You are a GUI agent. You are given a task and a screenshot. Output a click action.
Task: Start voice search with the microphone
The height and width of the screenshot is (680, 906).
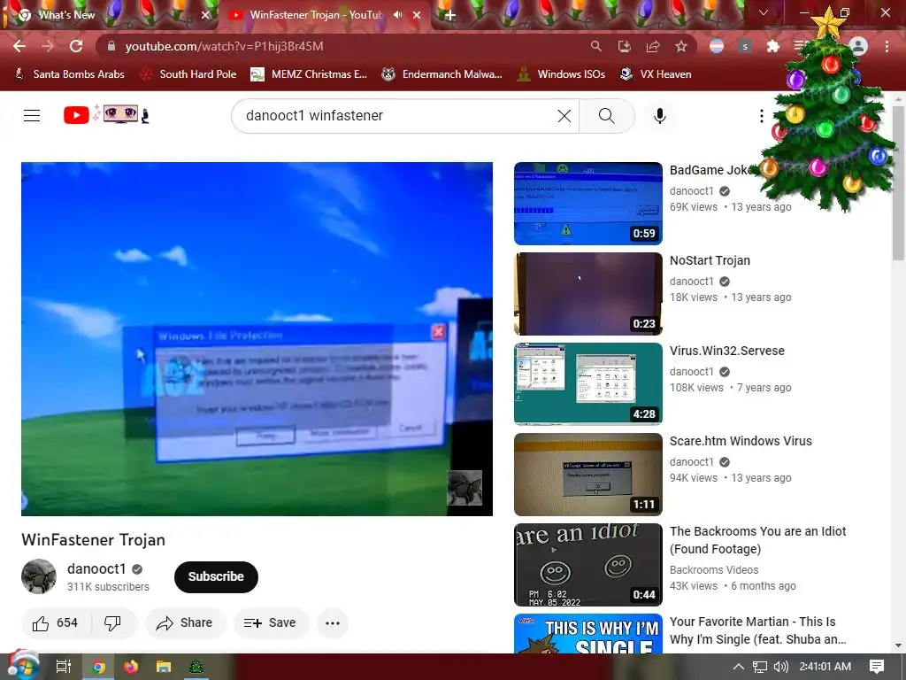pos(660,116)
